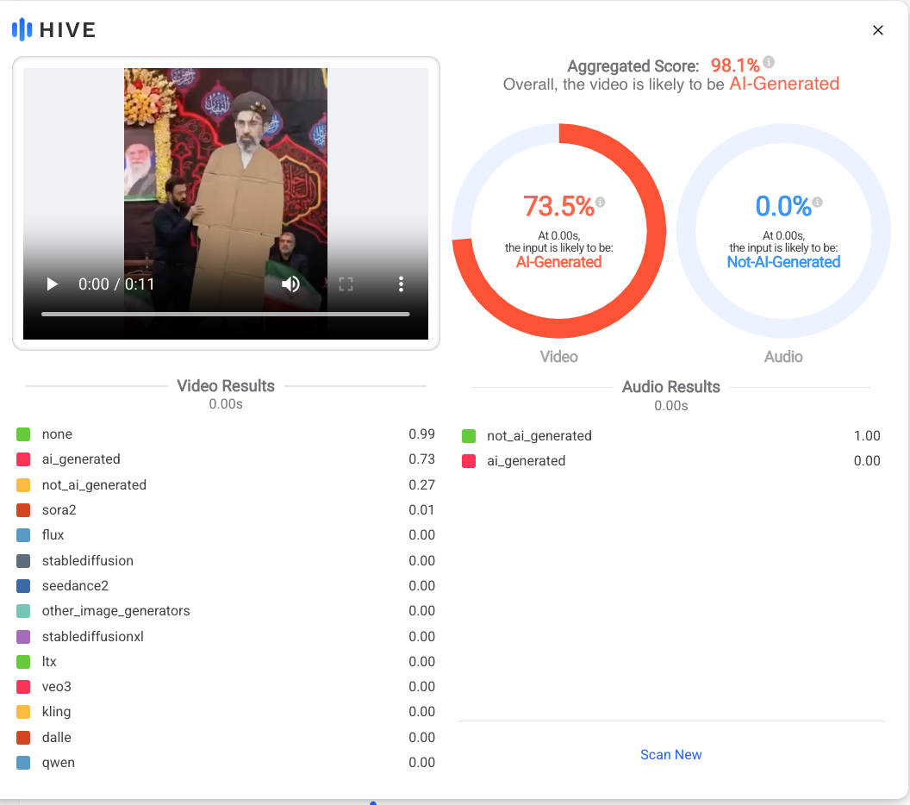Click the Scan New link

coord(670,754)
